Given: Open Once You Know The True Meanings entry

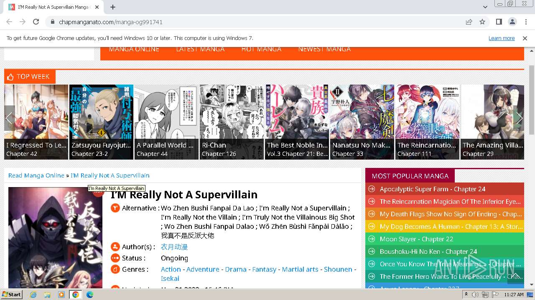Looking at the screenshot, I should tap(451, 264).
